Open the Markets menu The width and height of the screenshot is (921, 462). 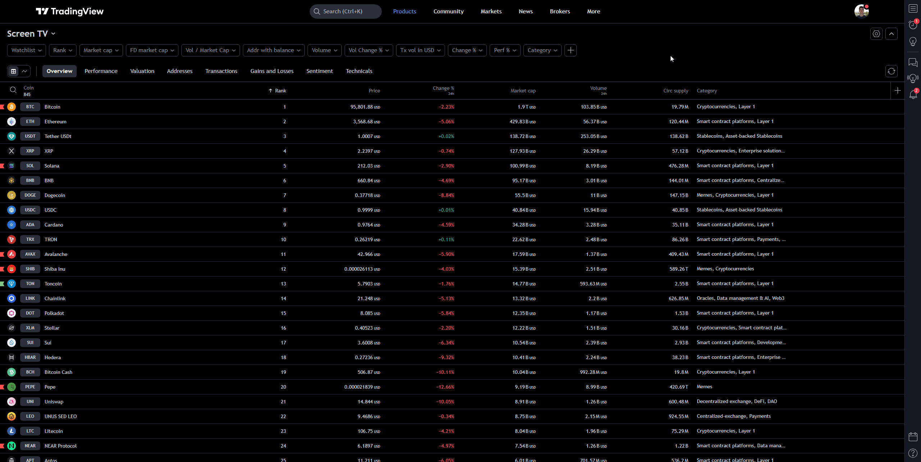click(491, 12)
